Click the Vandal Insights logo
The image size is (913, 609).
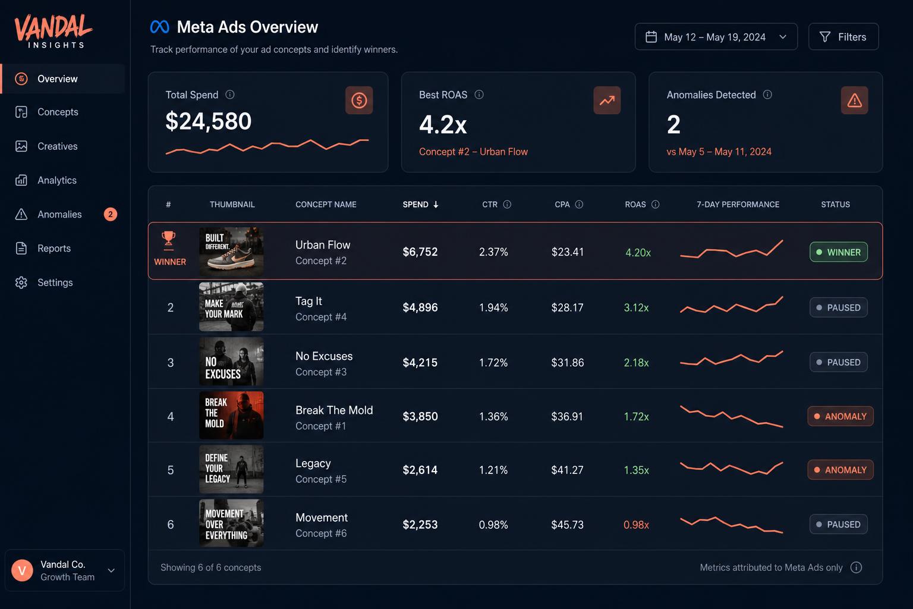(53, 31)
